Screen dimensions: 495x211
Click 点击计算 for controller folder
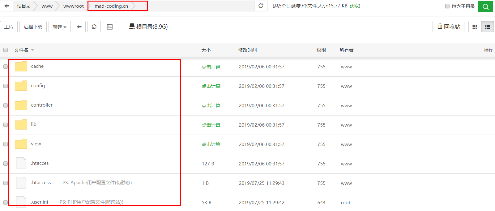tap(211, 106)
